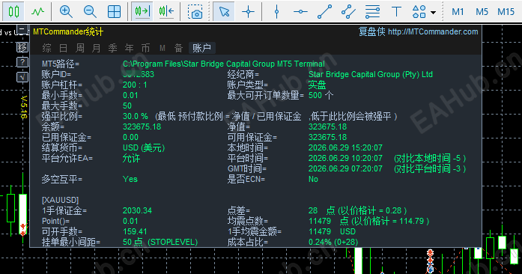Viewport: 522px width, 274px height.
Task: Zoom in on the chart
Action: 66,12
